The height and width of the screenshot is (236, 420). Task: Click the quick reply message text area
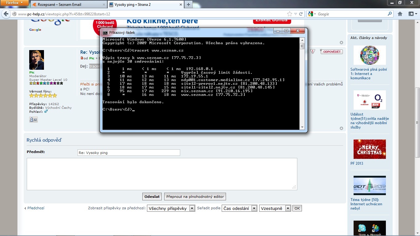[162, 174]
